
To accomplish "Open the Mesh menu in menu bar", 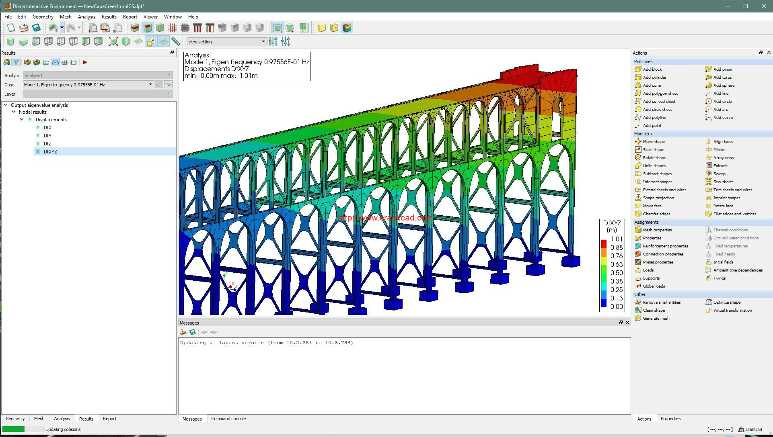I will point(66,17).
